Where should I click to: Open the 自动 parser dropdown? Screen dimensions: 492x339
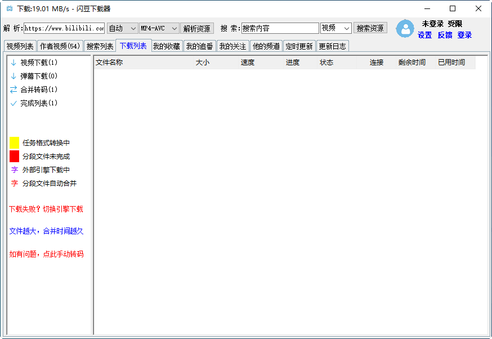coord(122,28)
